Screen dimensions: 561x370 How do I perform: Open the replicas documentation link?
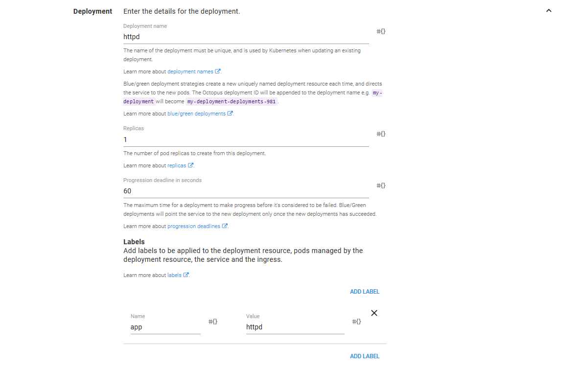pyautogui.click(x=177, y=165)
